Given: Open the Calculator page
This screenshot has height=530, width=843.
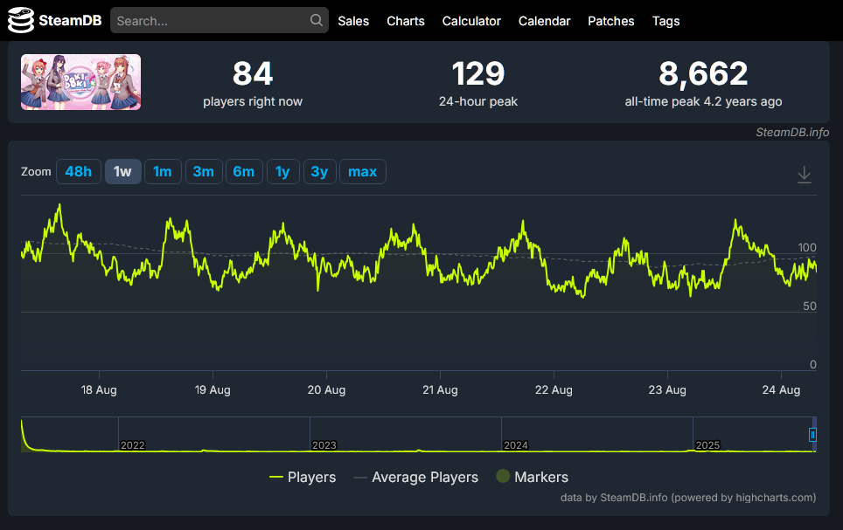Looking at the screenshot, I should (471, 21).
